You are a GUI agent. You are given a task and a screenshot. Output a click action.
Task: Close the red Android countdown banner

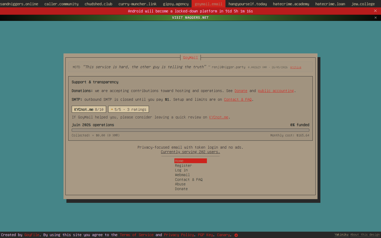(375, 11)
